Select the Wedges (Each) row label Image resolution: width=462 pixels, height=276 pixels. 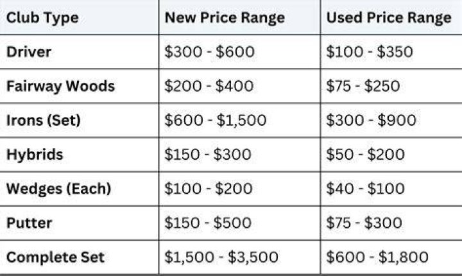point(58,189)
